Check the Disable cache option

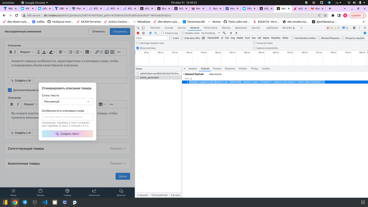pos(183,33)
